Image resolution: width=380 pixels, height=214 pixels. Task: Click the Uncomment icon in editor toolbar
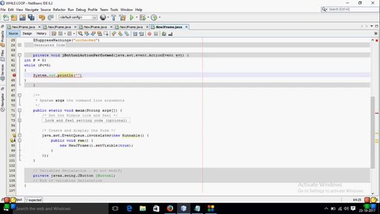point(170,34)
